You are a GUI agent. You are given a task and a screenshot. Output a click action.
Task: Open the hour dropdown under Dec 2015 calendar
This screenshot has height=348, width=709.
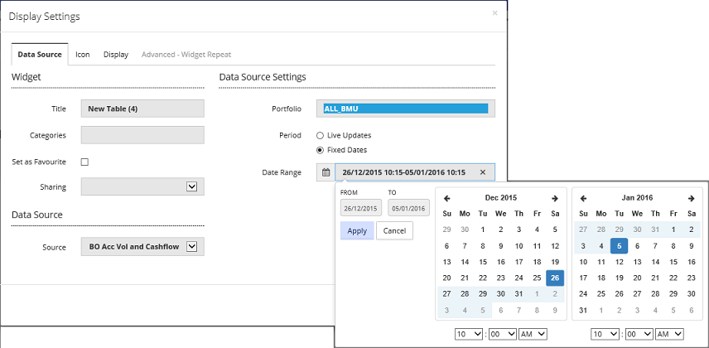[x=469, y=334]
